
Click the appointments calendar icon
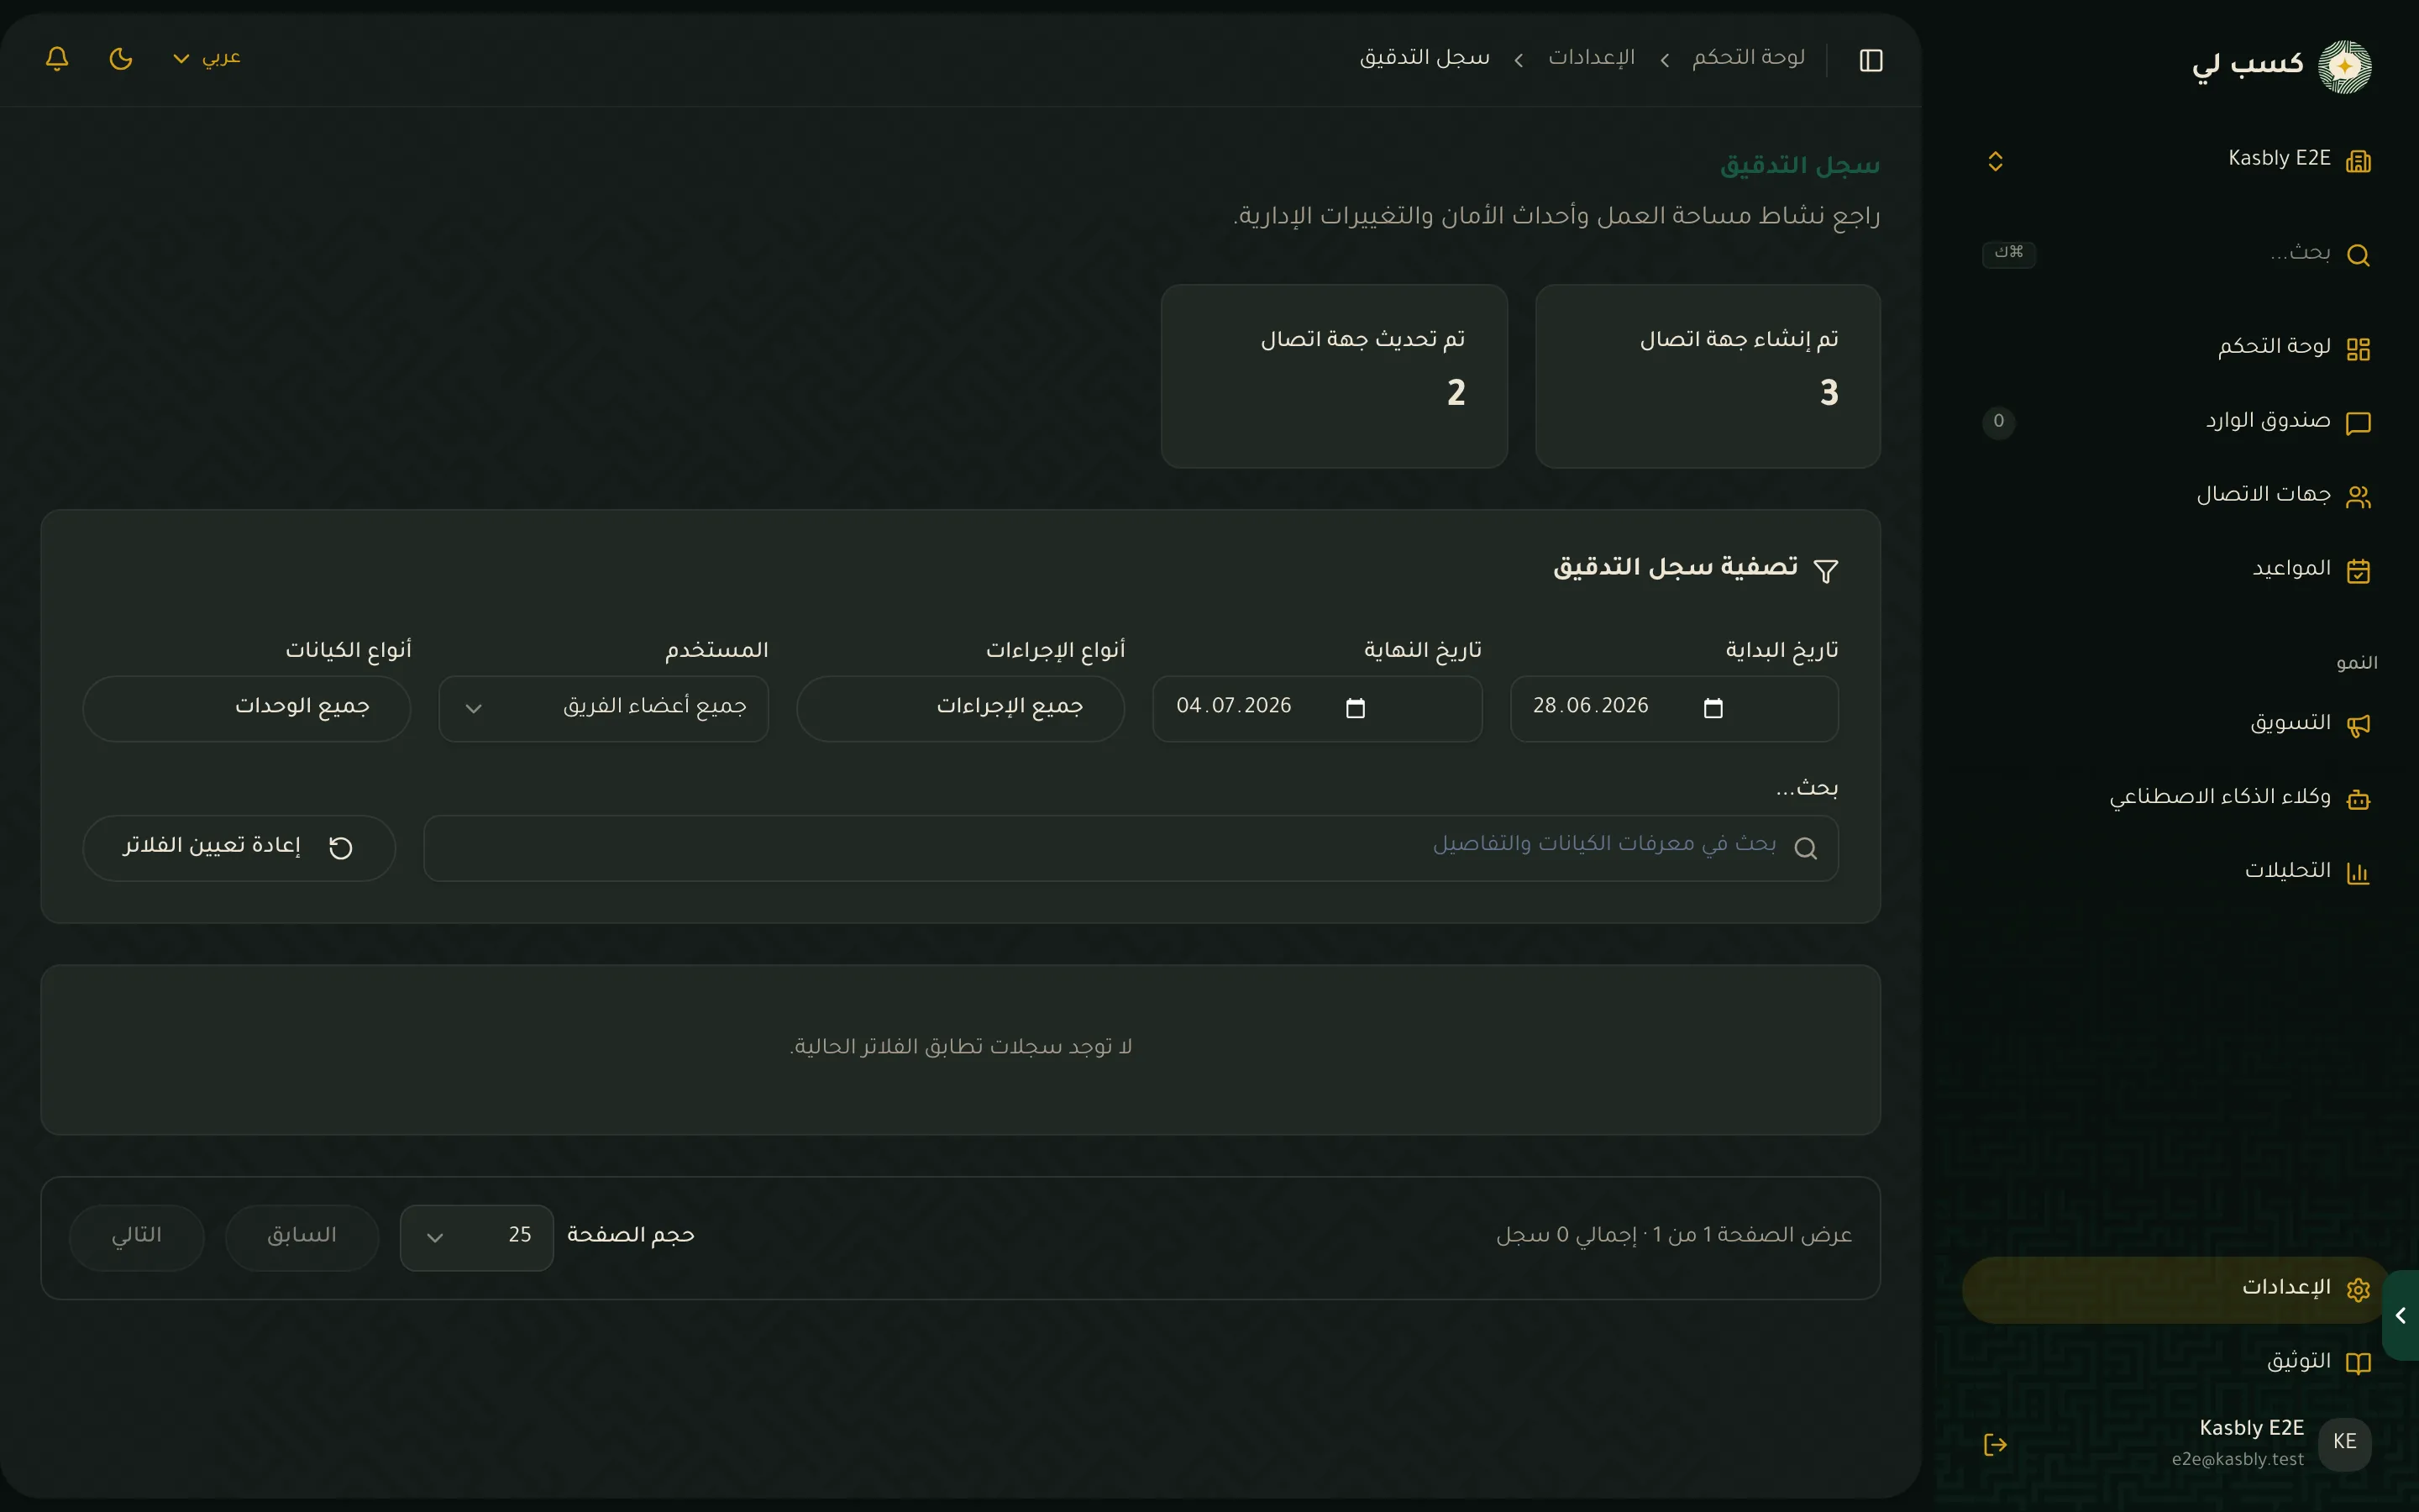coord(2358,571)
